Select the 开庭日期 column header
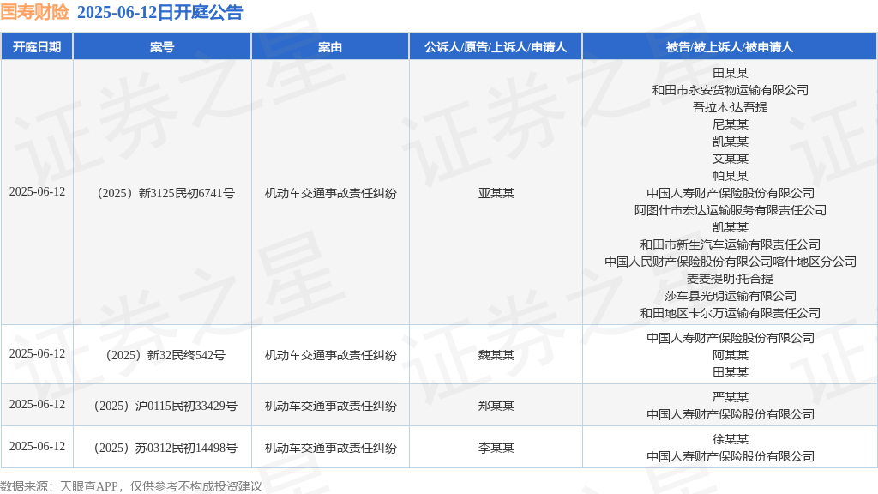 [37, 47]
